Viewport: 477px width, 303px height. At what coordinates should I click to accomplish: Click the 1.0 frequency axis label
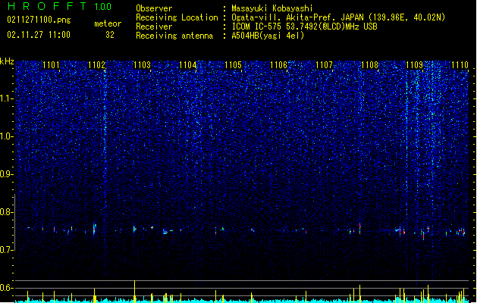6,136
